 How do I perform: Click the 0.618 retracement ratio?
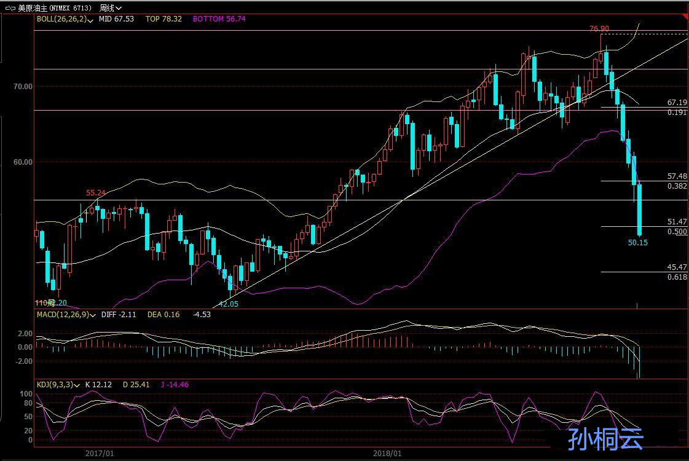pyautogui.click(x=677, y=277)
